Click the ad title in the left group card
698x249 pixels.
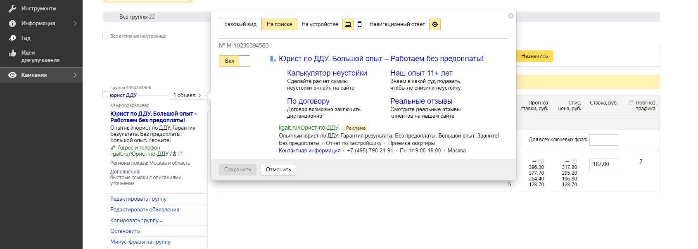[154, 117]
